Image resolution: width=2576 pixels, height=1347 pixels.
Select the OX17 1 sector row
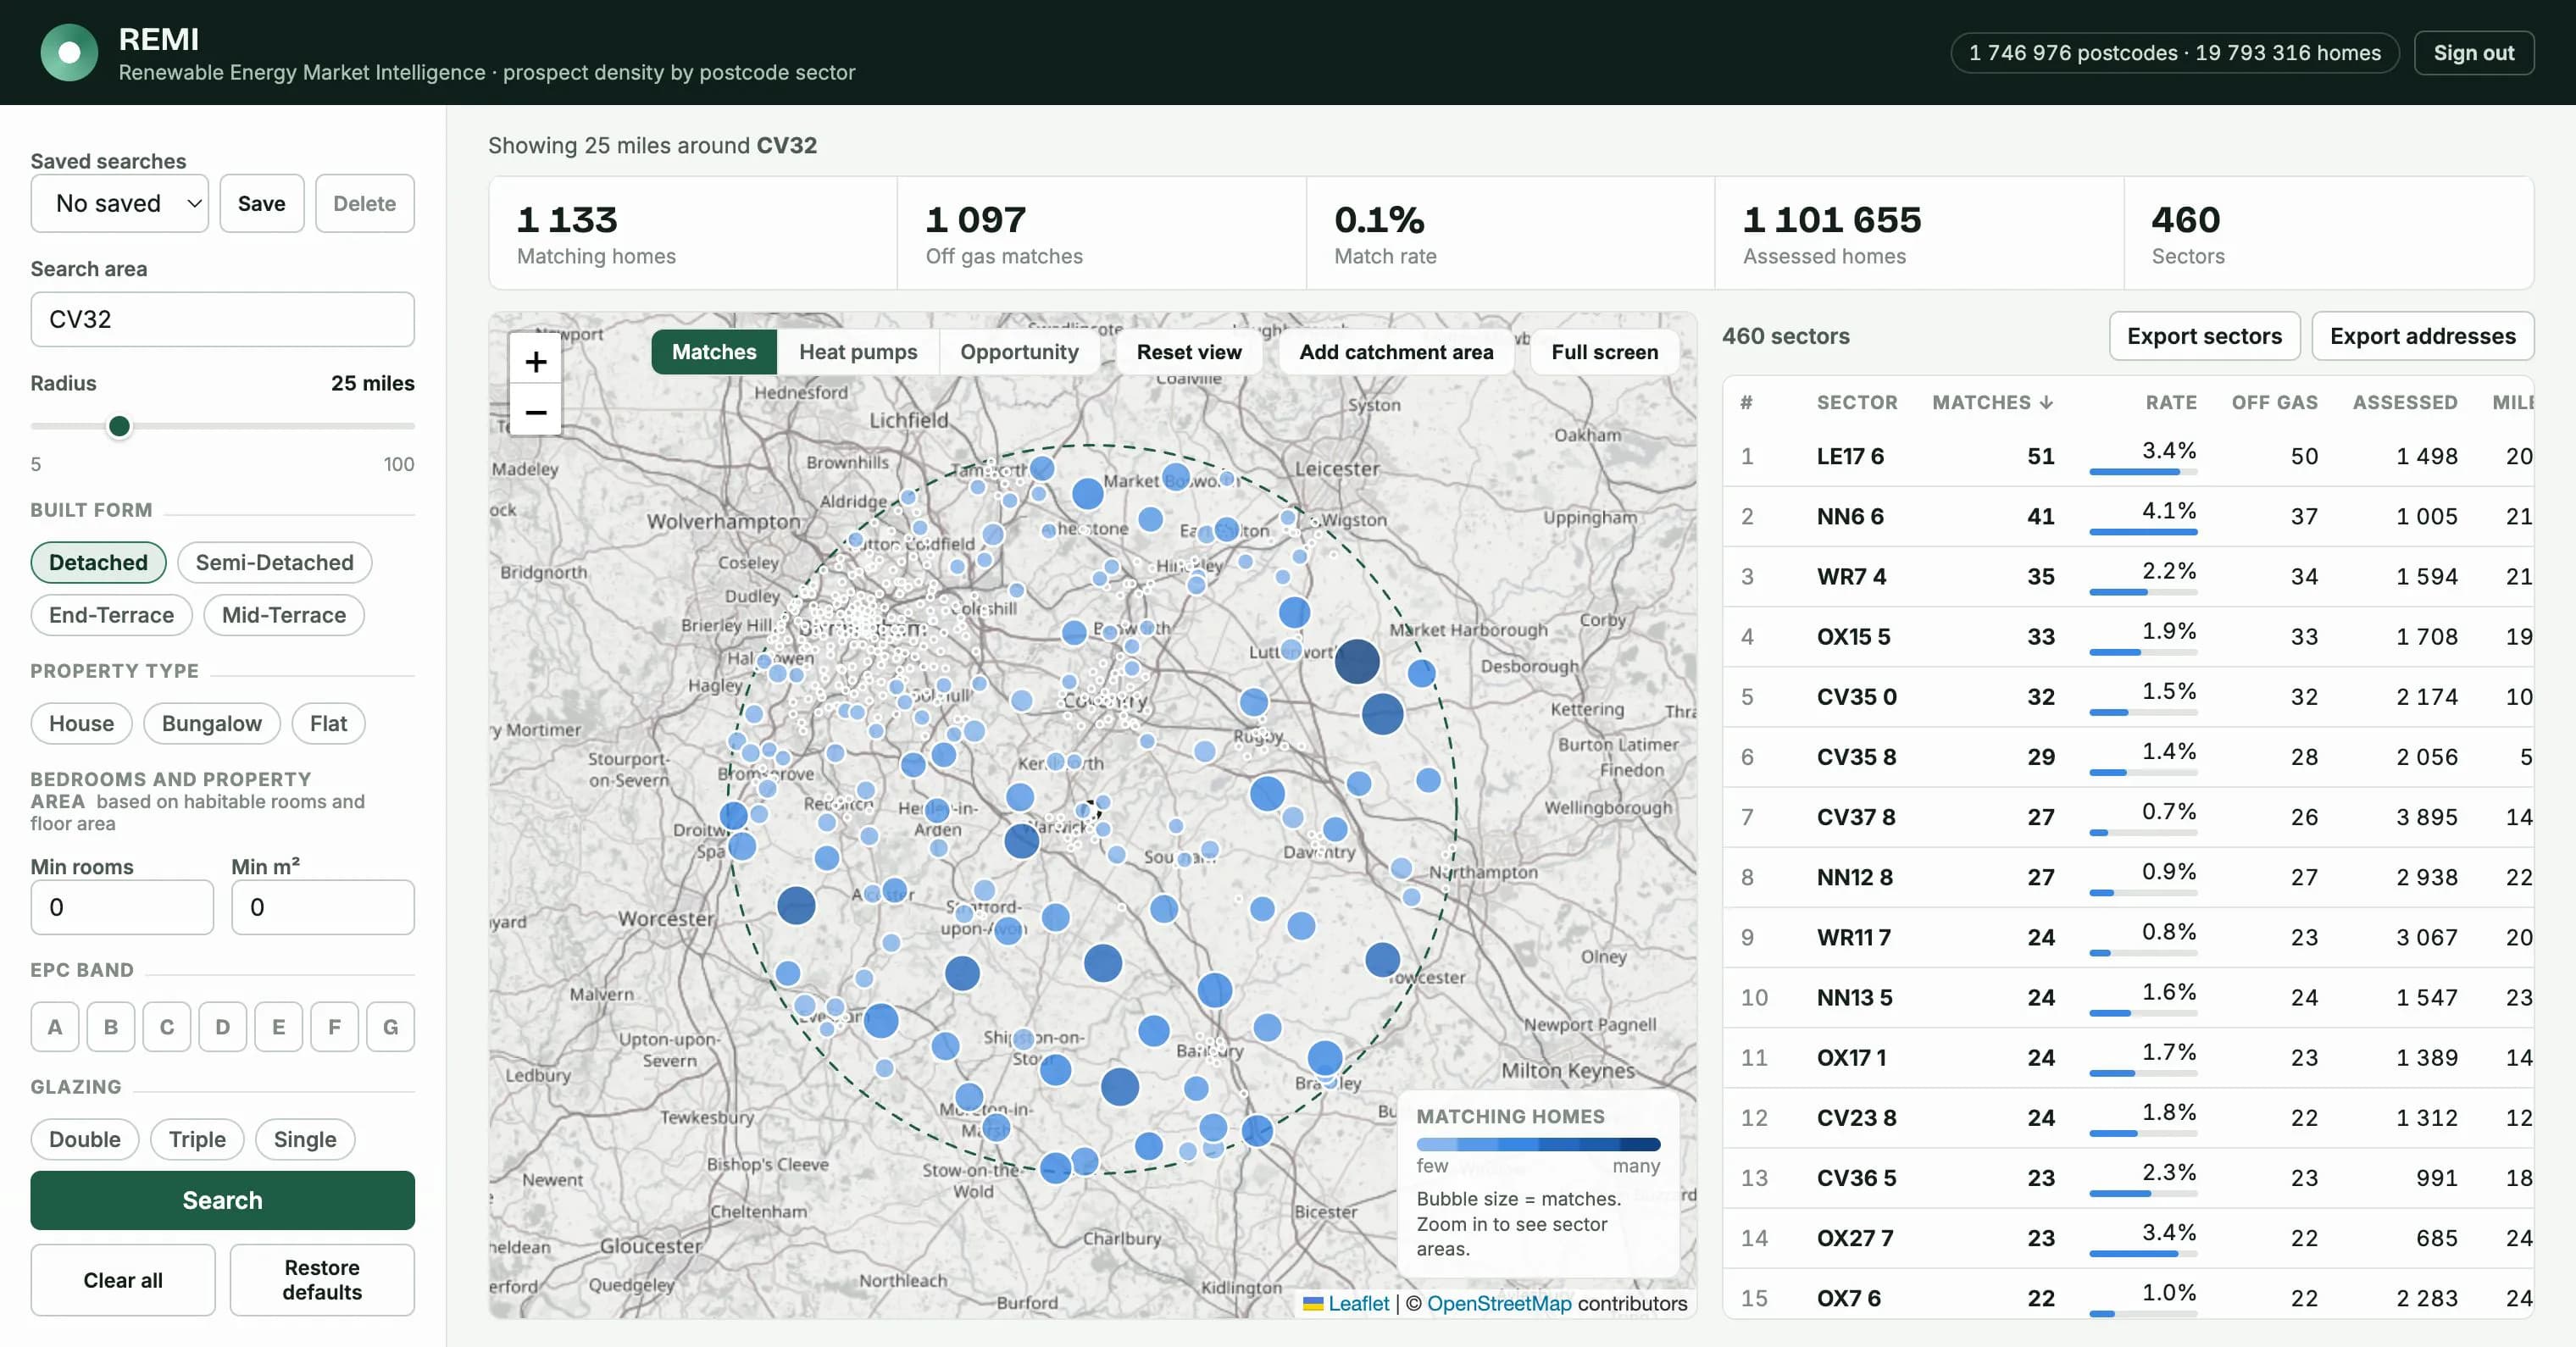pyautogui.click(x=2128, y=1057)
